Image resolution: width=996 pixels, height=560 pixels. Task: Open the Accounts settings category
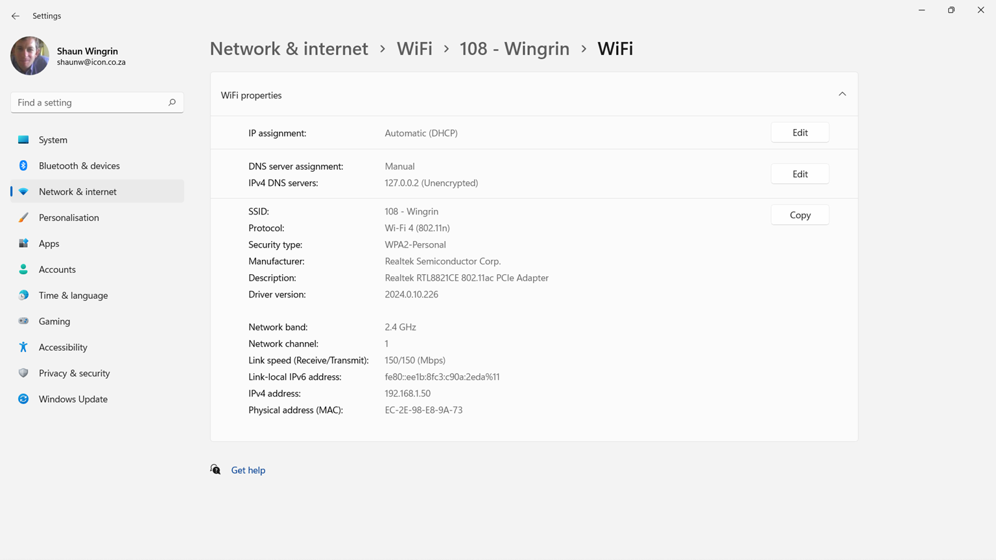point(97,270)
